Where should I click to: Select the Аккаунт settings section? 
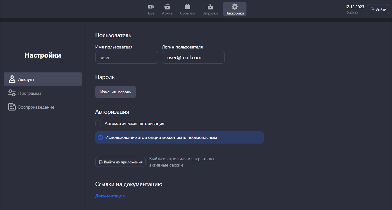coord(43,79)
